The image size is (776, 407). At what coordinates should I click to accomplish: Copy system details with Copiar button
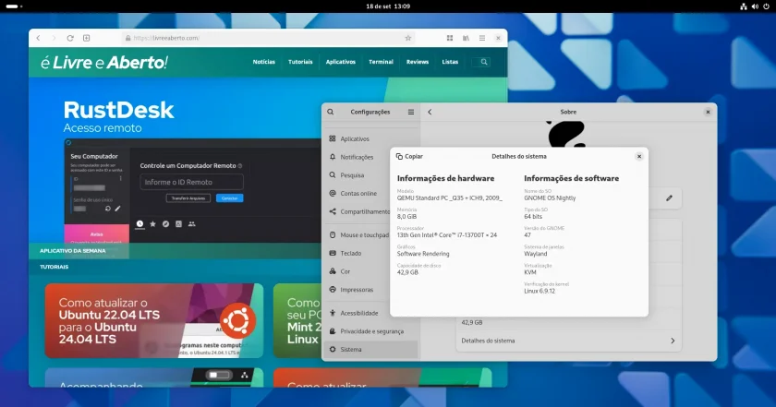[409, 156]
